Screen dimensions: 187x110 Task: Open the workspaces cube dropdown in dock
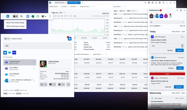tap(15, 16)
